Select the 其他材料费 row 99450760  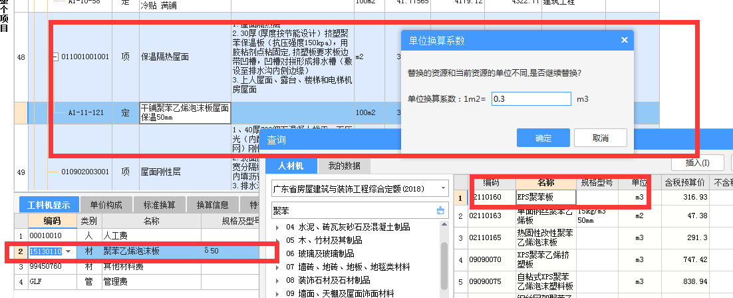(x=138, y=267)
